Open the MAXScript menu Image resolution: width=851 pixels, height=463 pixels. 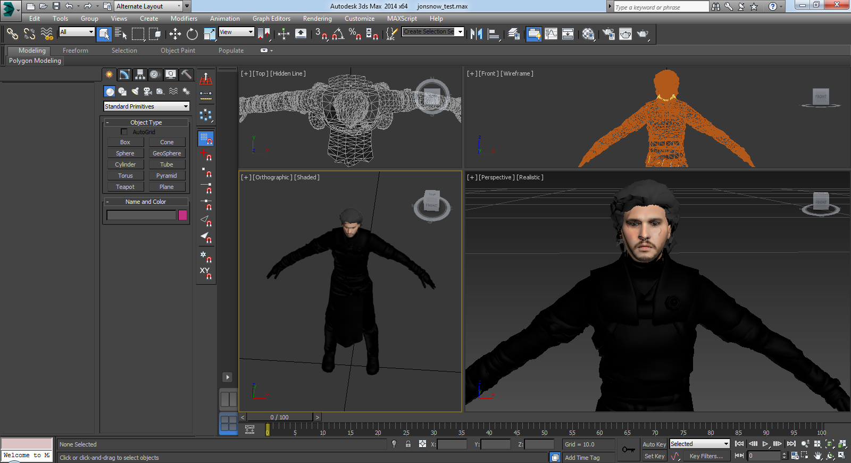click(x=402, y=19)
